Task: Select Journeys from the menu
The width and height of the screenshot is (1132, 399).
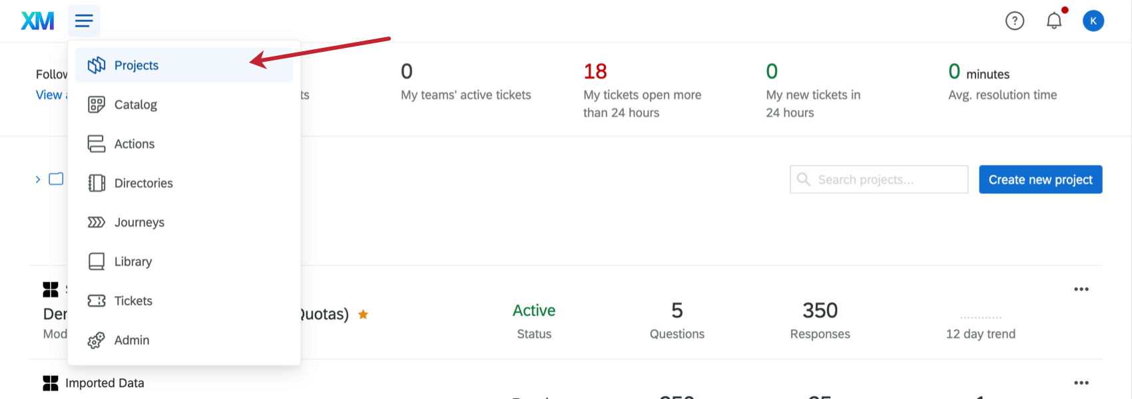Action: coord(184,222)
